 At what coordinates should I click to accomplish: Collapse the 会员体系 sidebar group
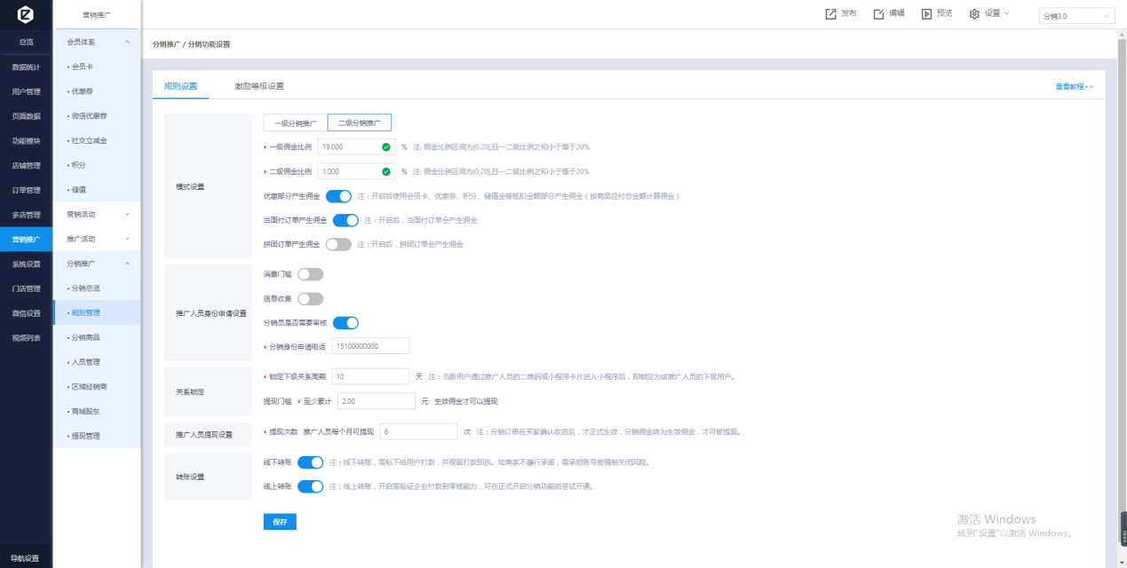click(97, 42)
